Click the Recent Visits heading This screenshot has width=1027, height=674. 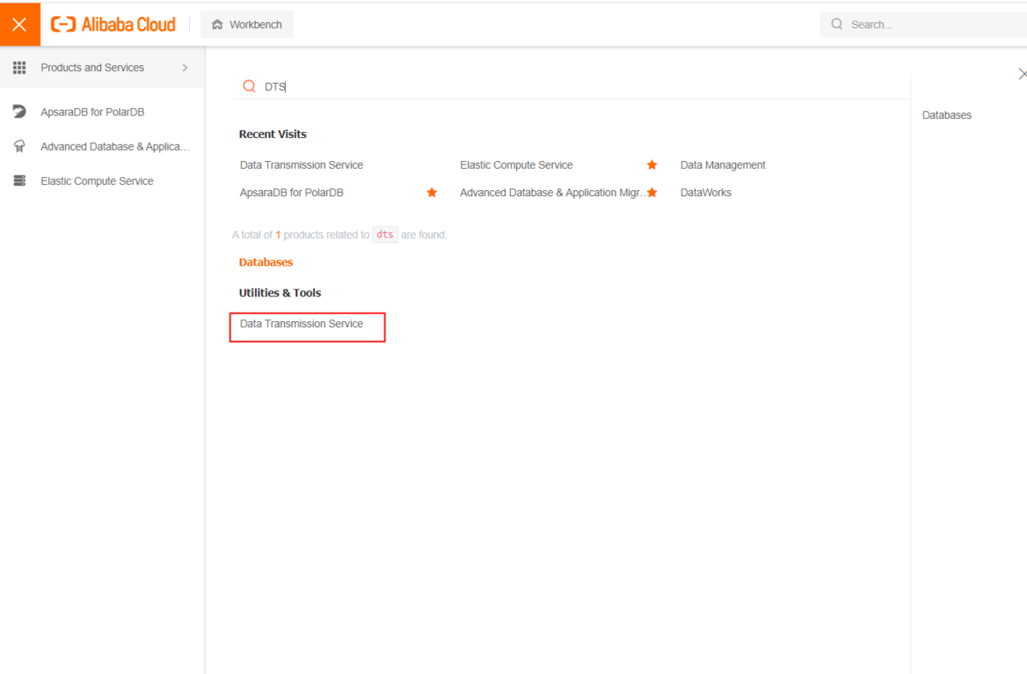(x=273, y=134)
